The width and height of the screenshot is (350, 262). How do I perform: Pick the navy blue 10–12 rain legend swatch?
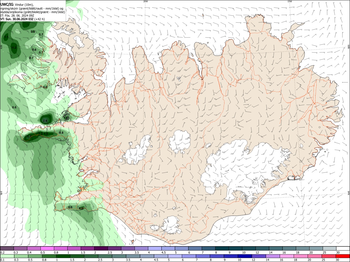(245, 256)
